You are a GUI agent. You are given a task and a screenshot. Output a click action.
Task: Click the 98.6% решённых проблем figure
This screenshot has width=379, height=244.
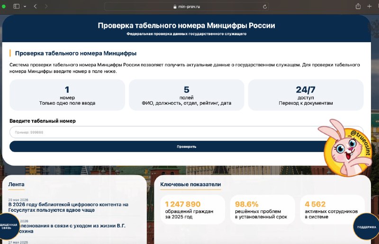pos(262,210)
